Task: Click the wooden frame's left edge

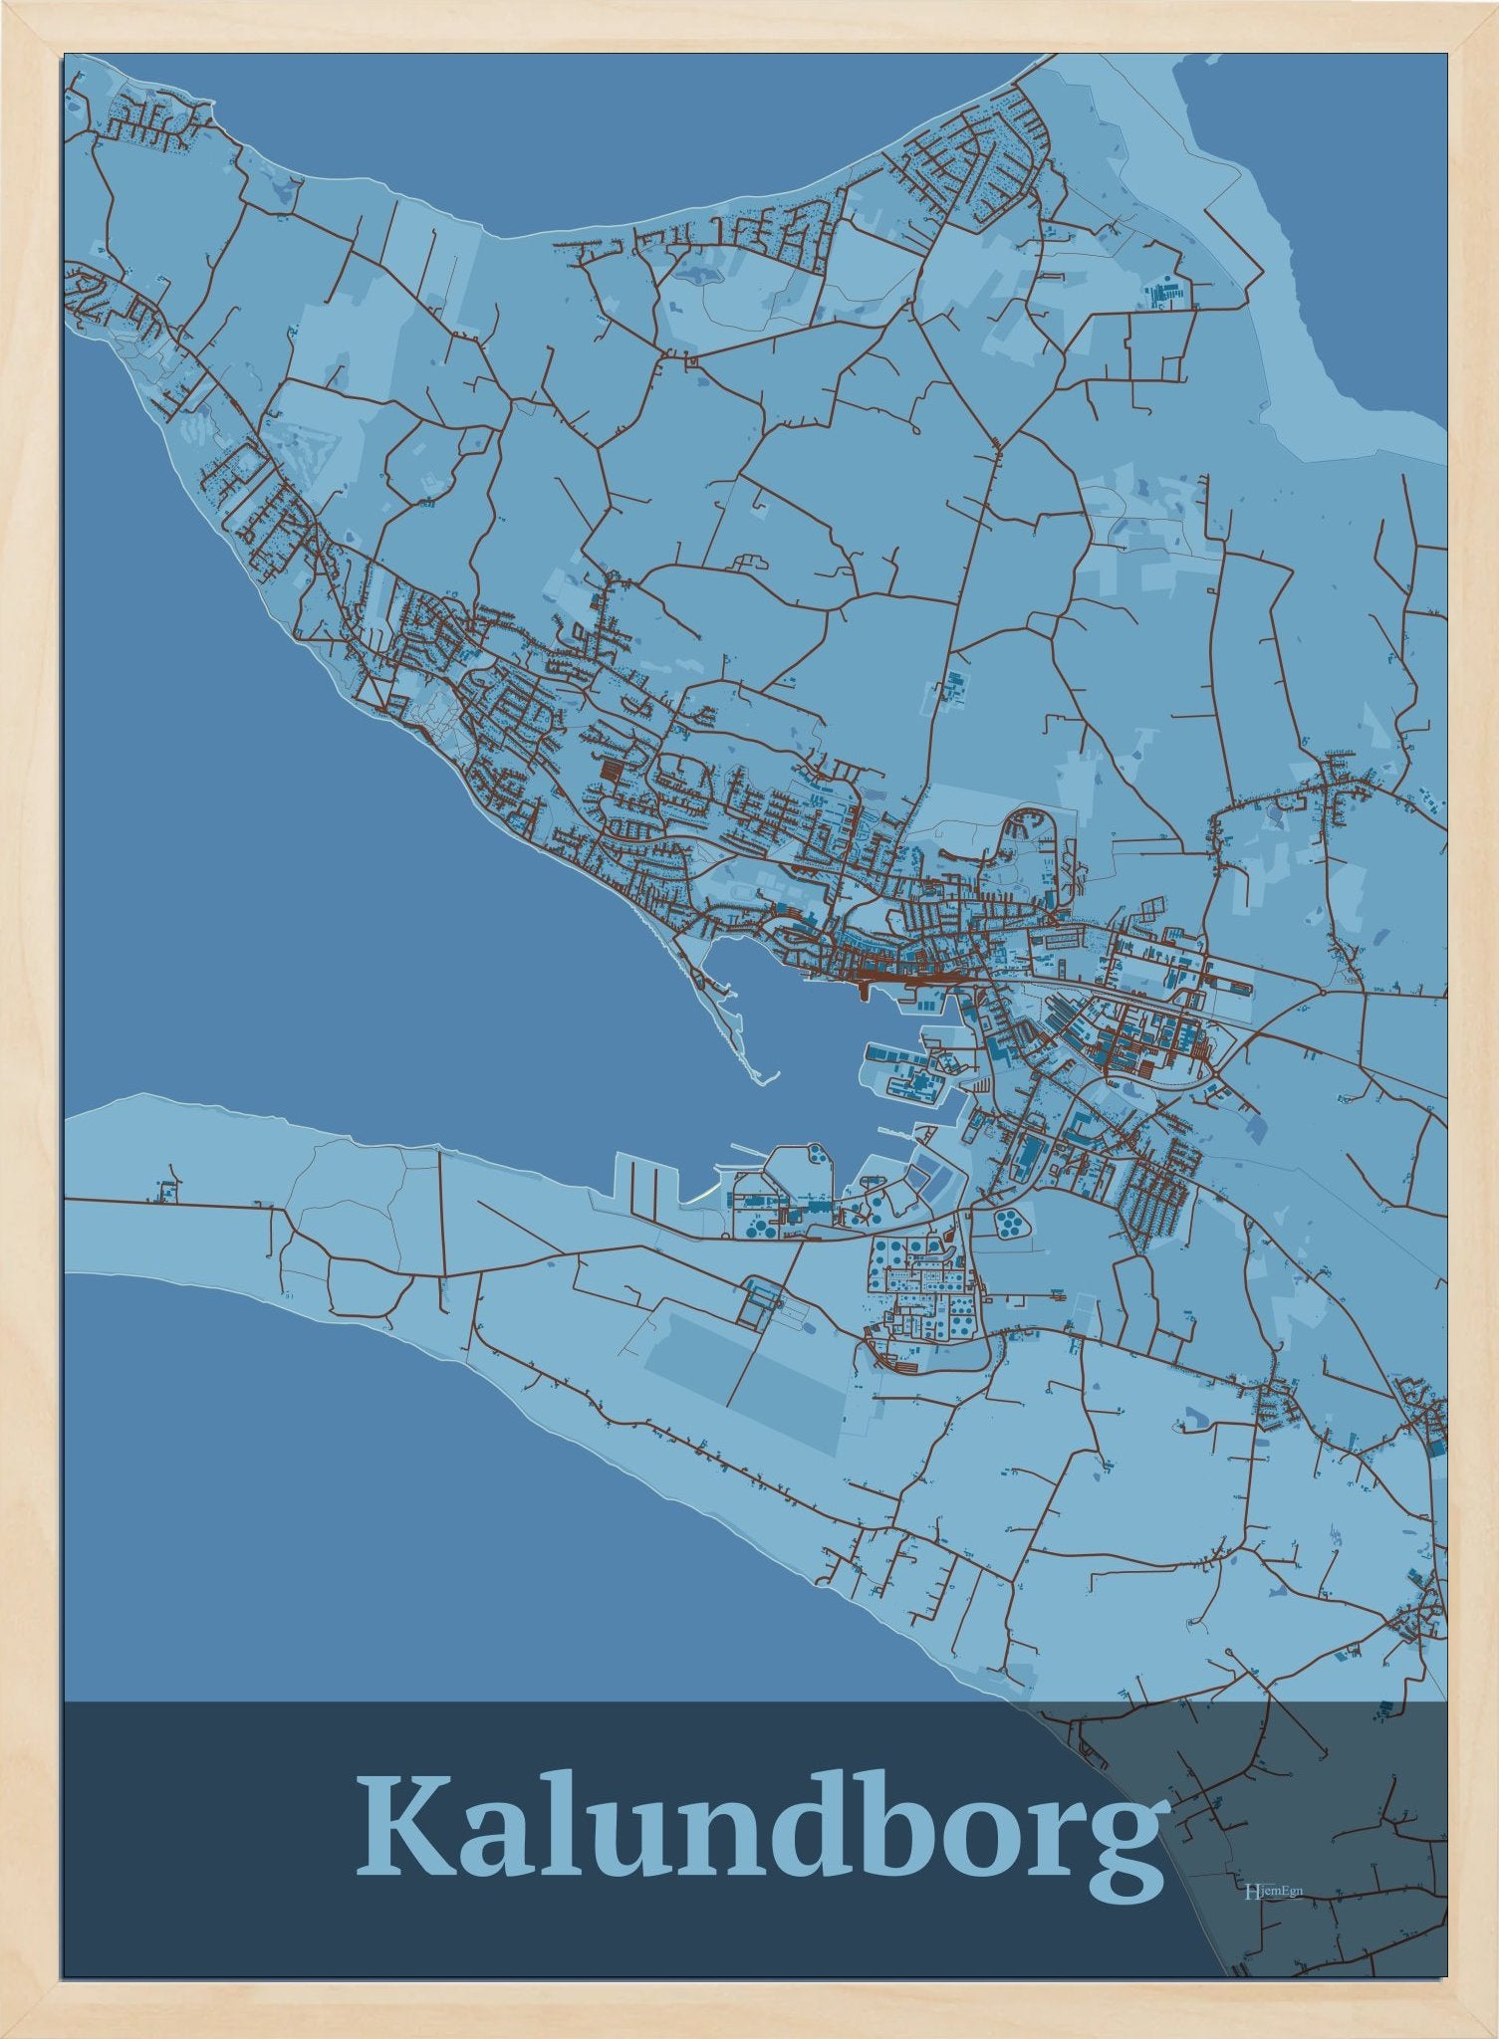Action: click(30, 996)
